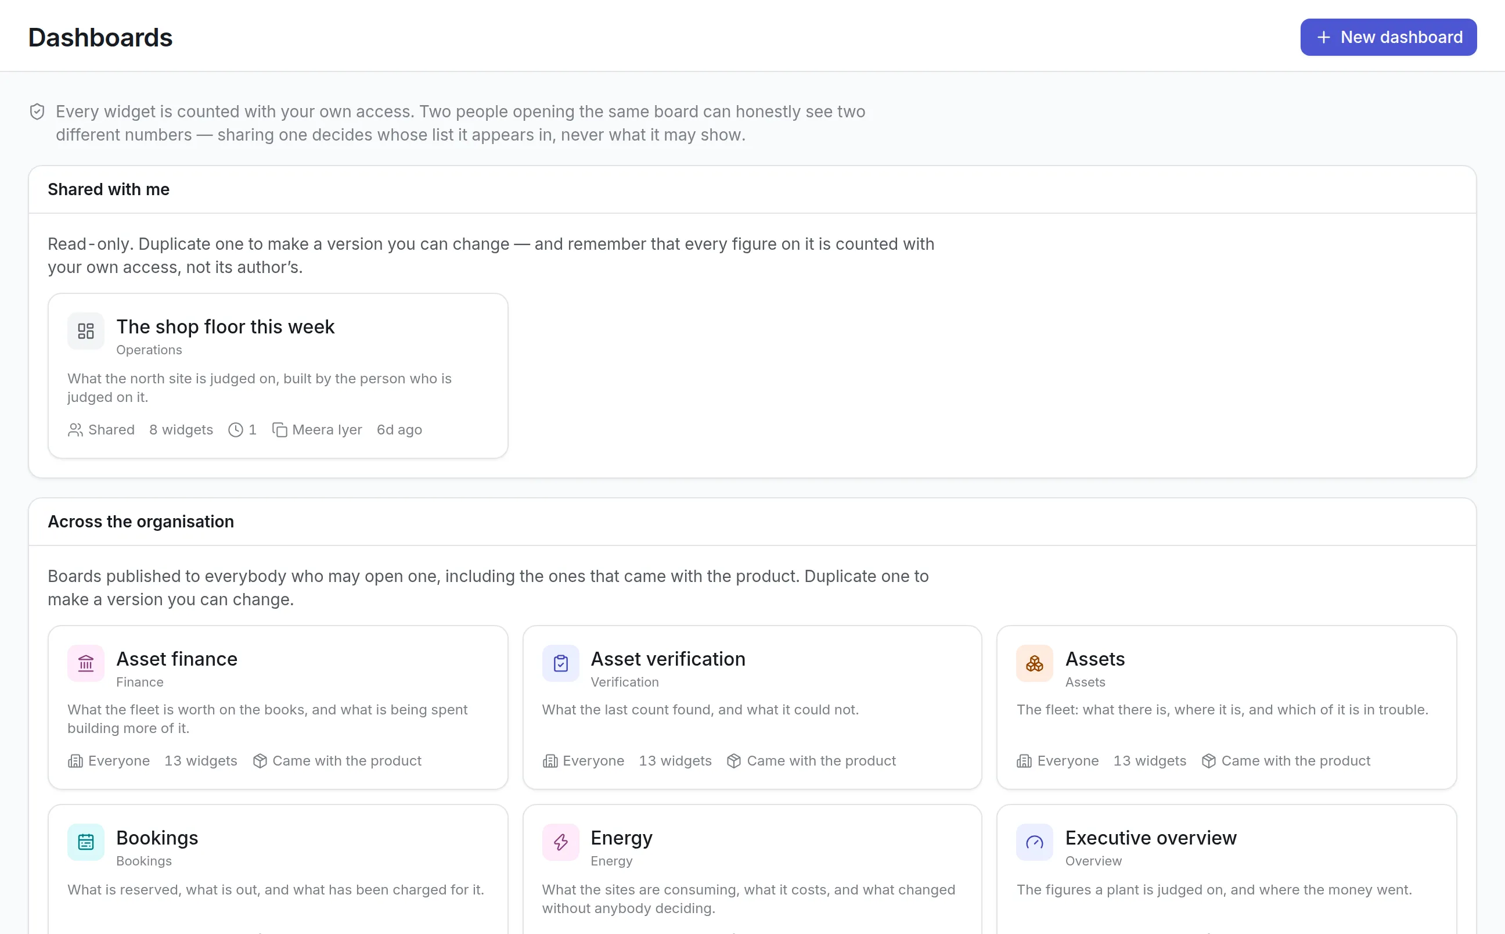Click the Dashboards page title
Viewport: 1505px width, 934px height.
point(100,38)
